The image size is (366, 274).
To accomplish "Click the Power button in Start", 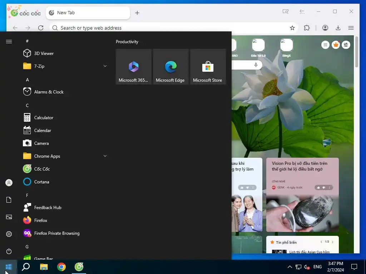I will [x=9, y=251].
